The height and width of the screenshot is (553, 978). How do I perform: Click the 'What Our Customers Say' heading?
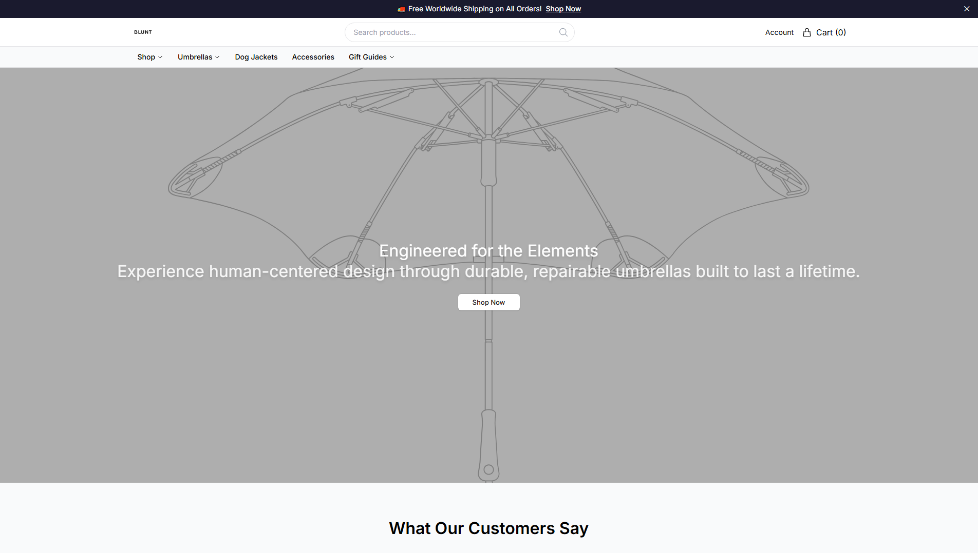488,528
